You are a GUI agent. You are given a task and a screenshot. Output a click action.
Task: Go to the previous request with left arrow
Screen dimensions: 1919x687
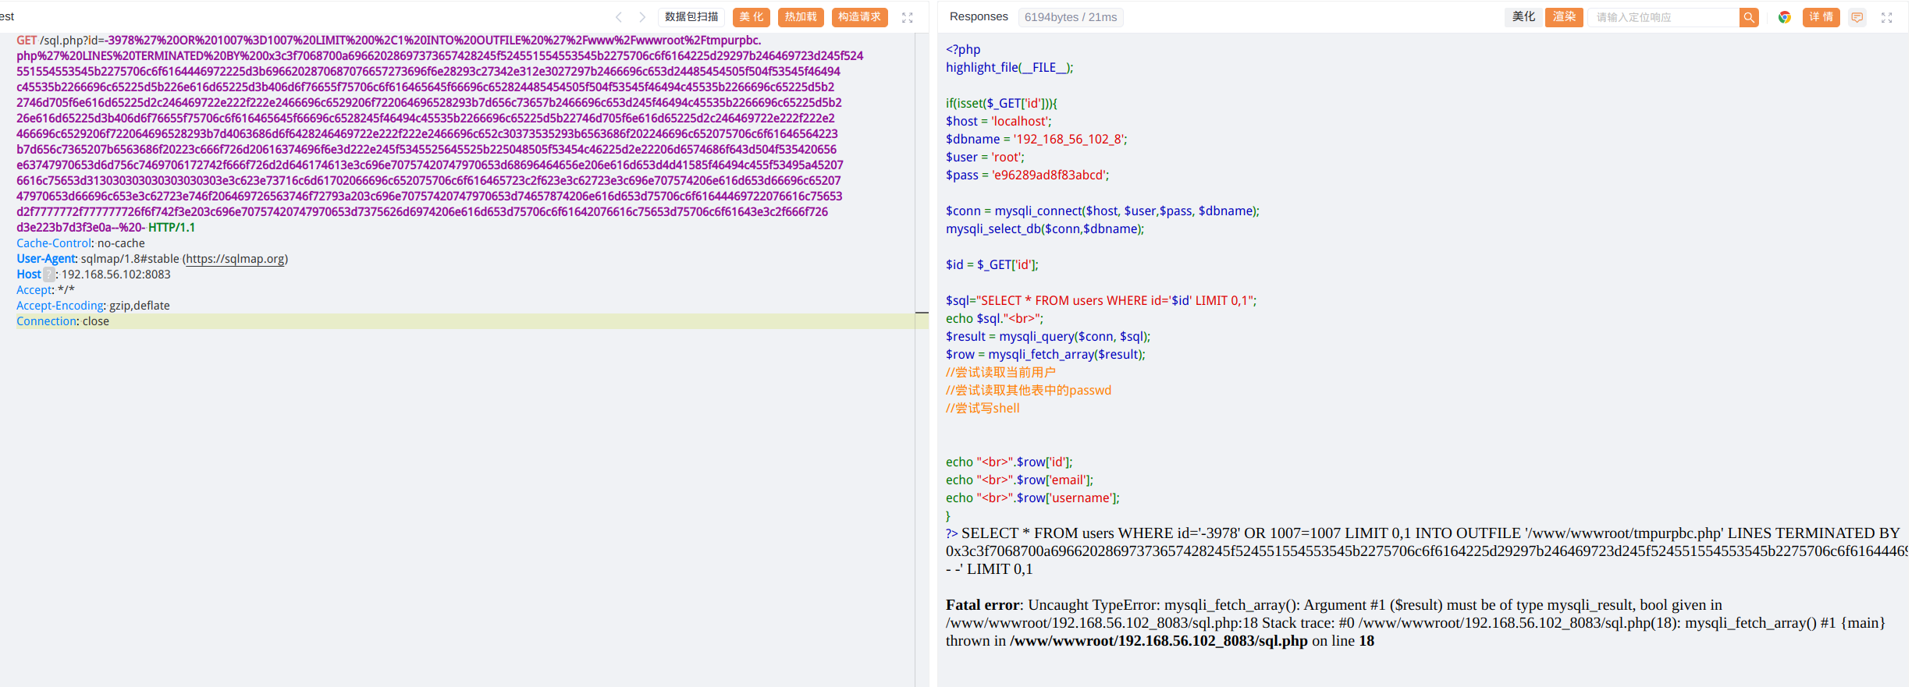coord(619,17)
